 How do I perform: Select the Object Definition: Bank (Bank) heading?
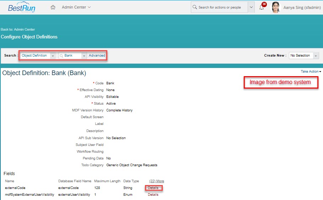coord(44,73)
